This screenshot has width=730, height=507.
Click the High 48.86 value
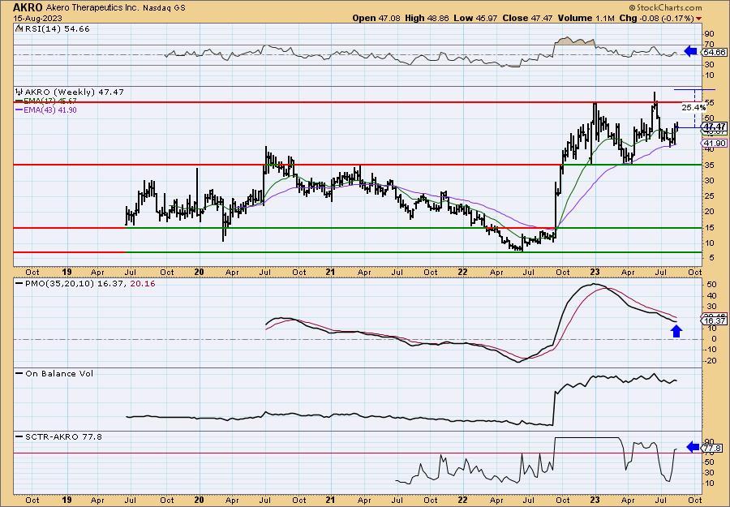[427, 18]
